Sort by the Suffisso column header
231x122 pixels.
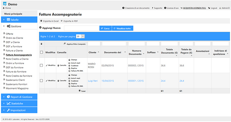(x=153, y=52)
